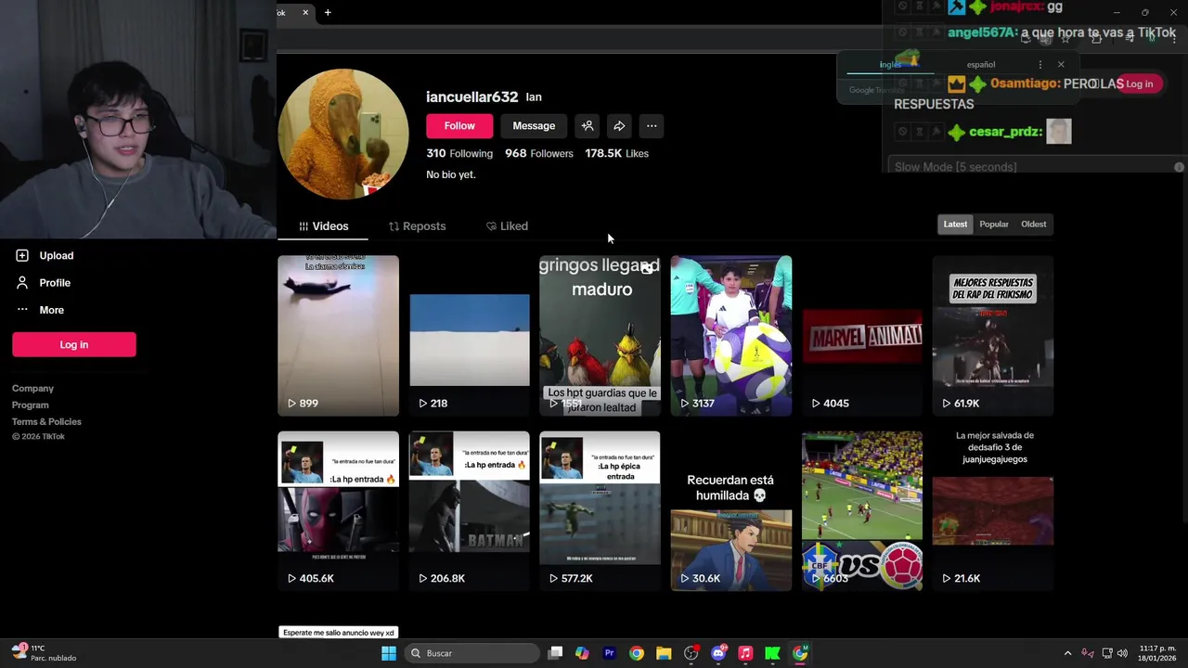Viewport: 1188px width, 668px height.
Task: View the 968 Followers list
Action: [x=539, y=153]
